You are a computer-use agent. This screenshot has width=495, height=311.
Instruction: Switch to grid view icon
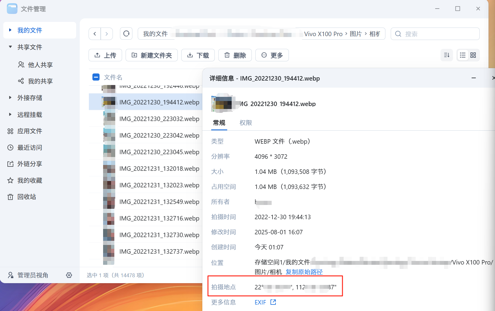tap(473, 55)
